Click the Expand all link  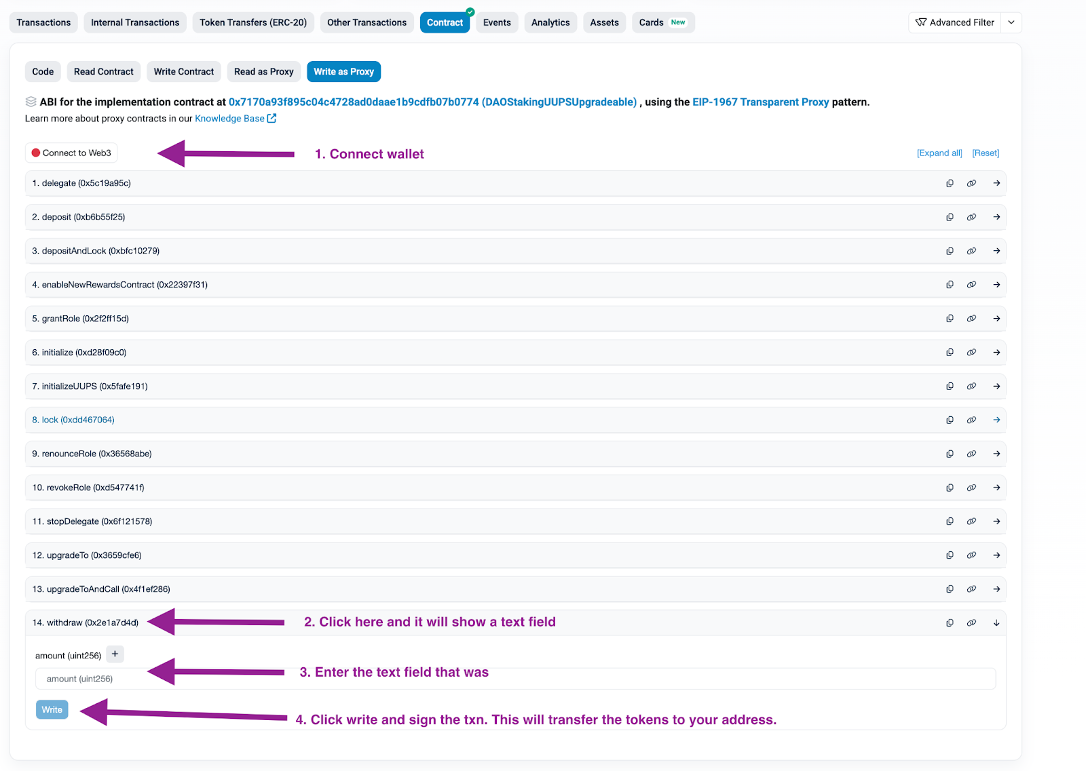point(939,153)
